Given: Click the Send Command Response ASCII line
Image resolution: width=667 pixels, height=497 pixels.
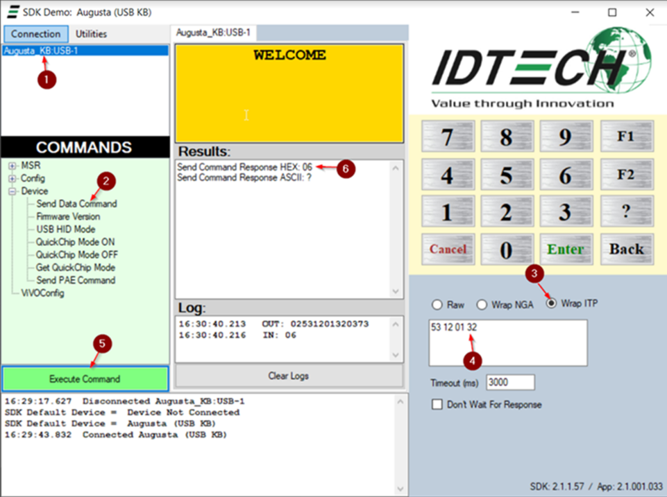Looking at the screenshot, I should click(244, 177).
